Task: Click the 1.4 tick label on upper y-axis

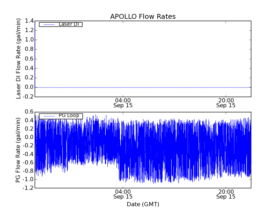Action: point(29,21)
